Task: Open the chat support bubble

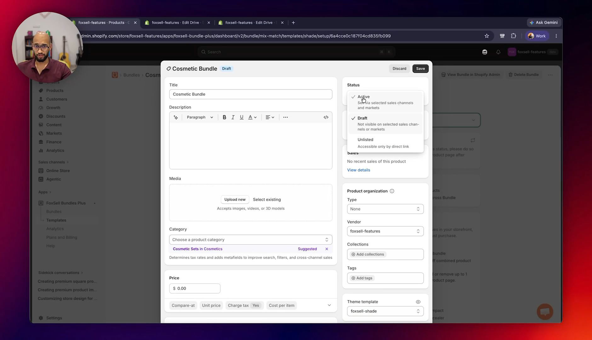Action: pyautogui.click(x=545, y=311)
